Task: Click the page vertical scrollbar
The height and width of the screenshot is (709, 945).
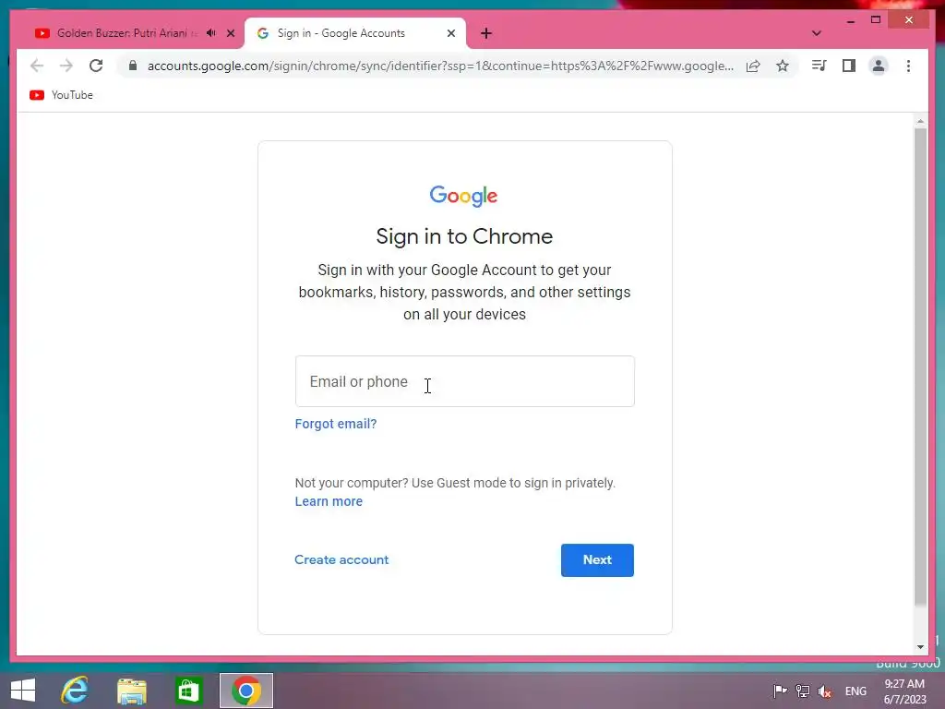Action: 920,366
